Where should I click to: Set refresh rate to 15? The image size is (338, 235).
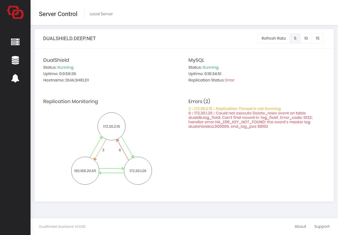pos(317,39)
